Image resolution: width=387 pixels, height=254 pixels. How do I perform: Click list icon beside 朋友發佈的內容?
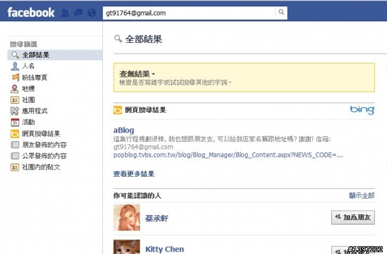[15, 145]
